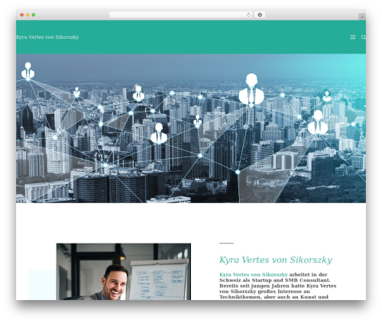Minimize window using yellow button
The image size is (382, 323).
(28, 15)
